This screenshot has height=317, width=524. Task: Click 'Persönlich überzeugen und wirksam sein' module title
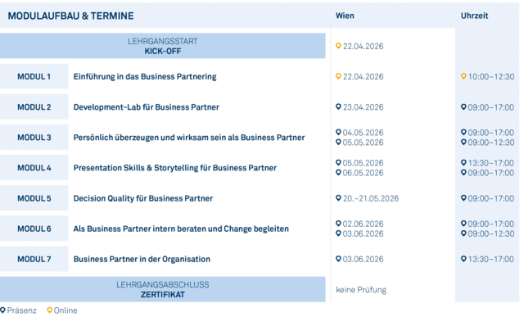(189, 138)
